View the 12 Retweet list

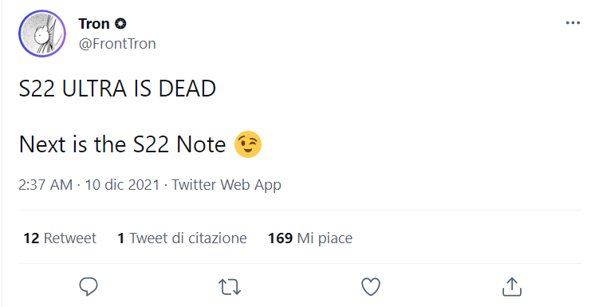60,238
